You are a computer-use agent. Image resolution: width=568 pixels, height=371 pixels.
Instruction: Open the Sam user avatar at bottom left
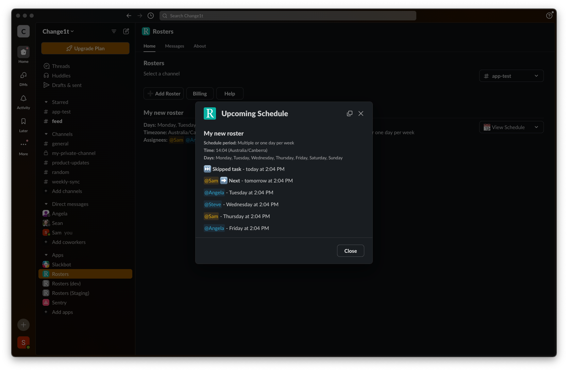pyautogui.click(x=23, y=342)
